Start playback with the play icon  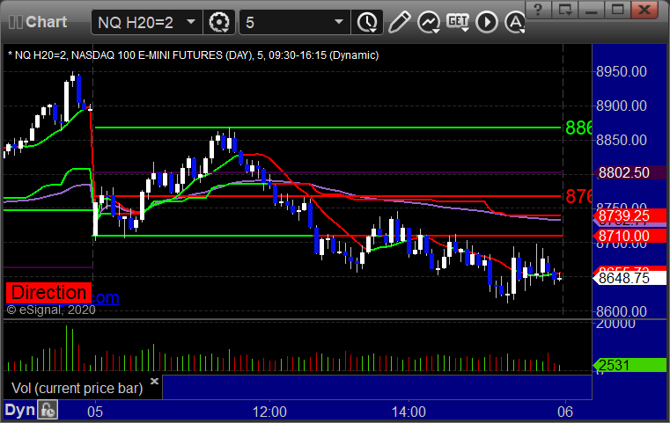click(x=487, y=22)
